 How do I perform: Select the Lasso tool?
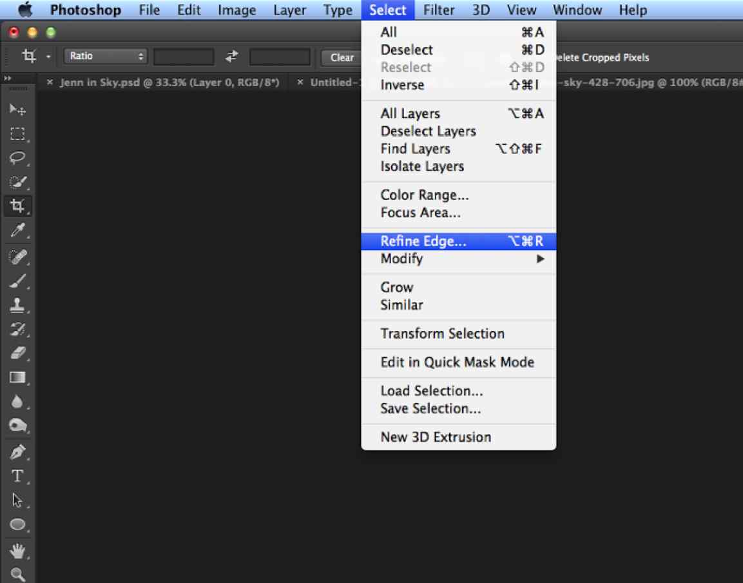point(17,157)
